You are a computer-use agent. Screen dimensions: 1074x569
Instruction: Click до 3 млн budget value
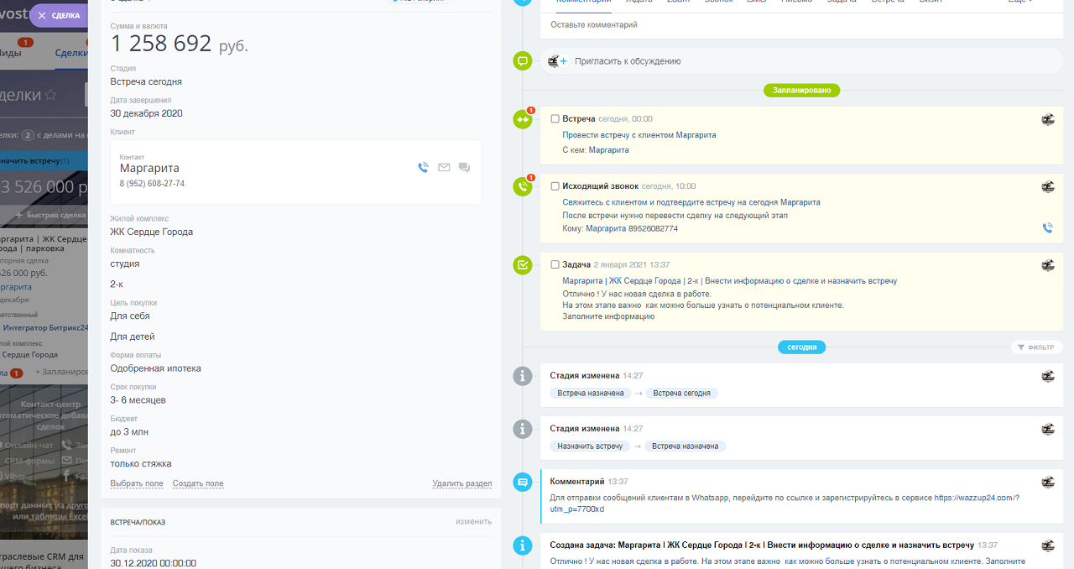click(x=131, y=432)
